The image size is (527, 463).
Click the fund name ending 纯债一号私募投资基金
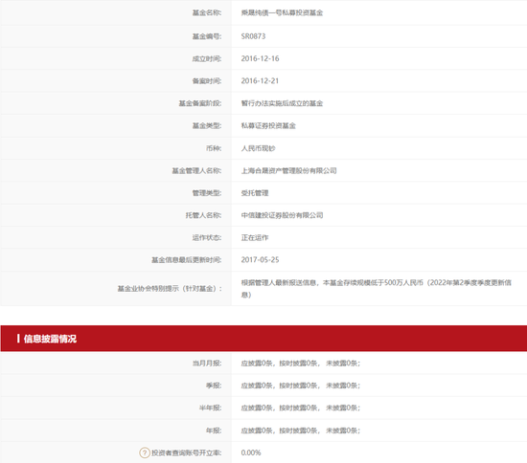click(x=282, y=12)
